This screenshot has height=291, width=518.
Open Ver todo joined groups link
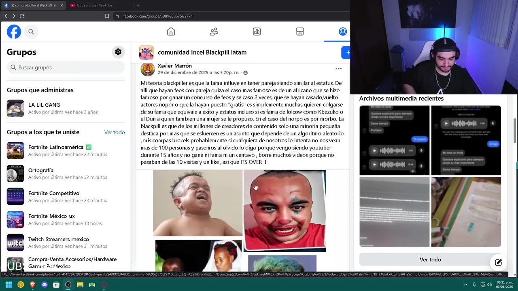coord(115,132)
